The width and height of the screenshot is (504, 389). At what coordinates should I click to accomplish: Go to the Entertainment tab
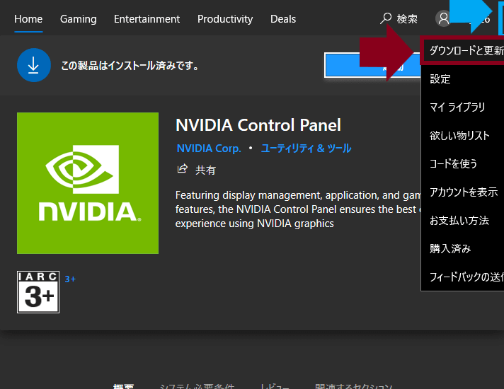147,19
